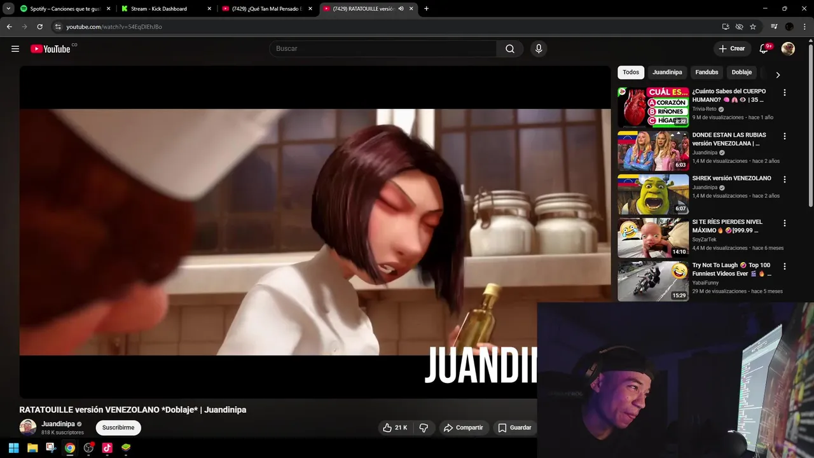Open the Juandinipa channel avatar
This screenshot has width=814, height=458.
[27, 427]
